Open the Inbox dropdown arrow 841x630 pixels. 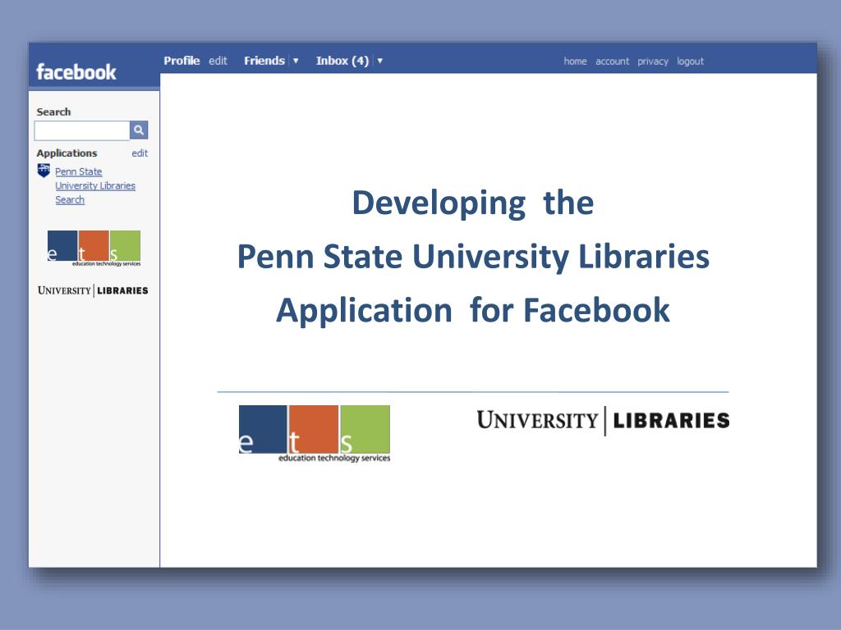point(379,61)
